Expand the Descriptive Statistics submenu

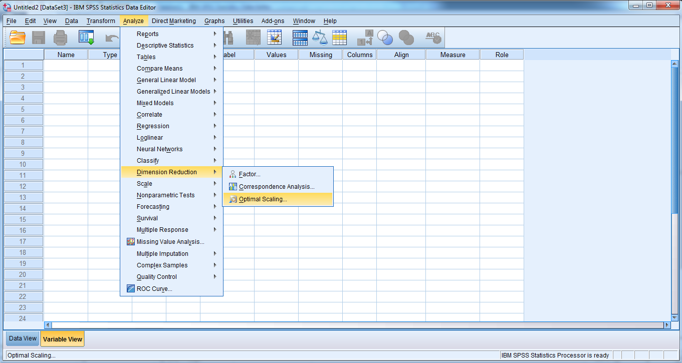click(171, 46)
